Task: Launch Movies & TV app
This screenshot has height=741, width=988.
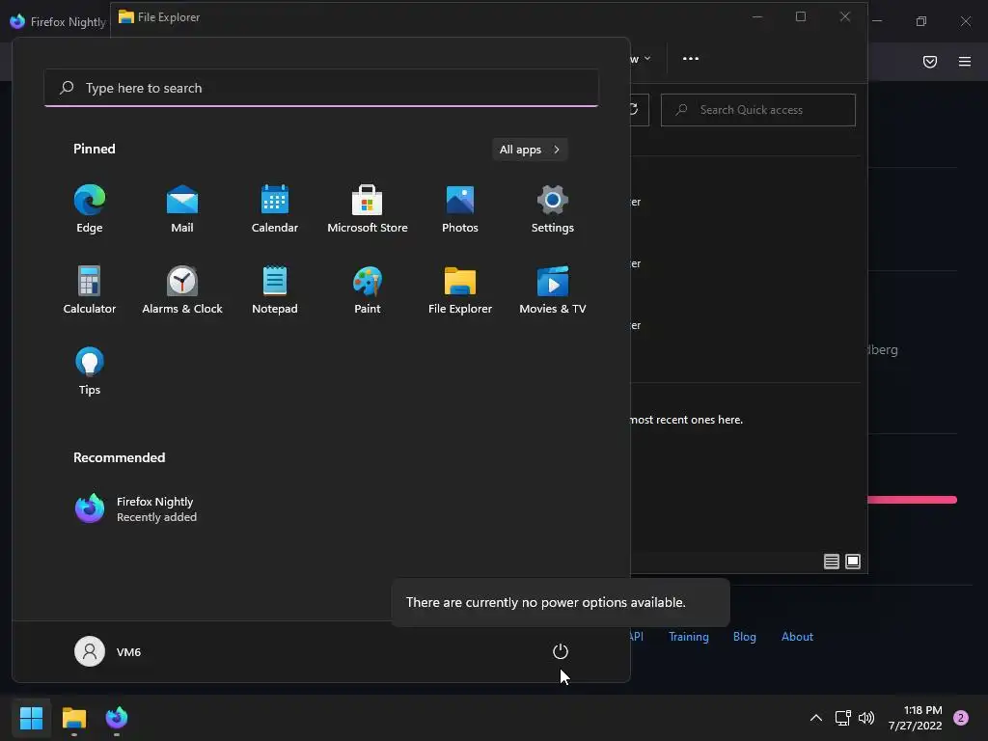Action: pos(553,289)
